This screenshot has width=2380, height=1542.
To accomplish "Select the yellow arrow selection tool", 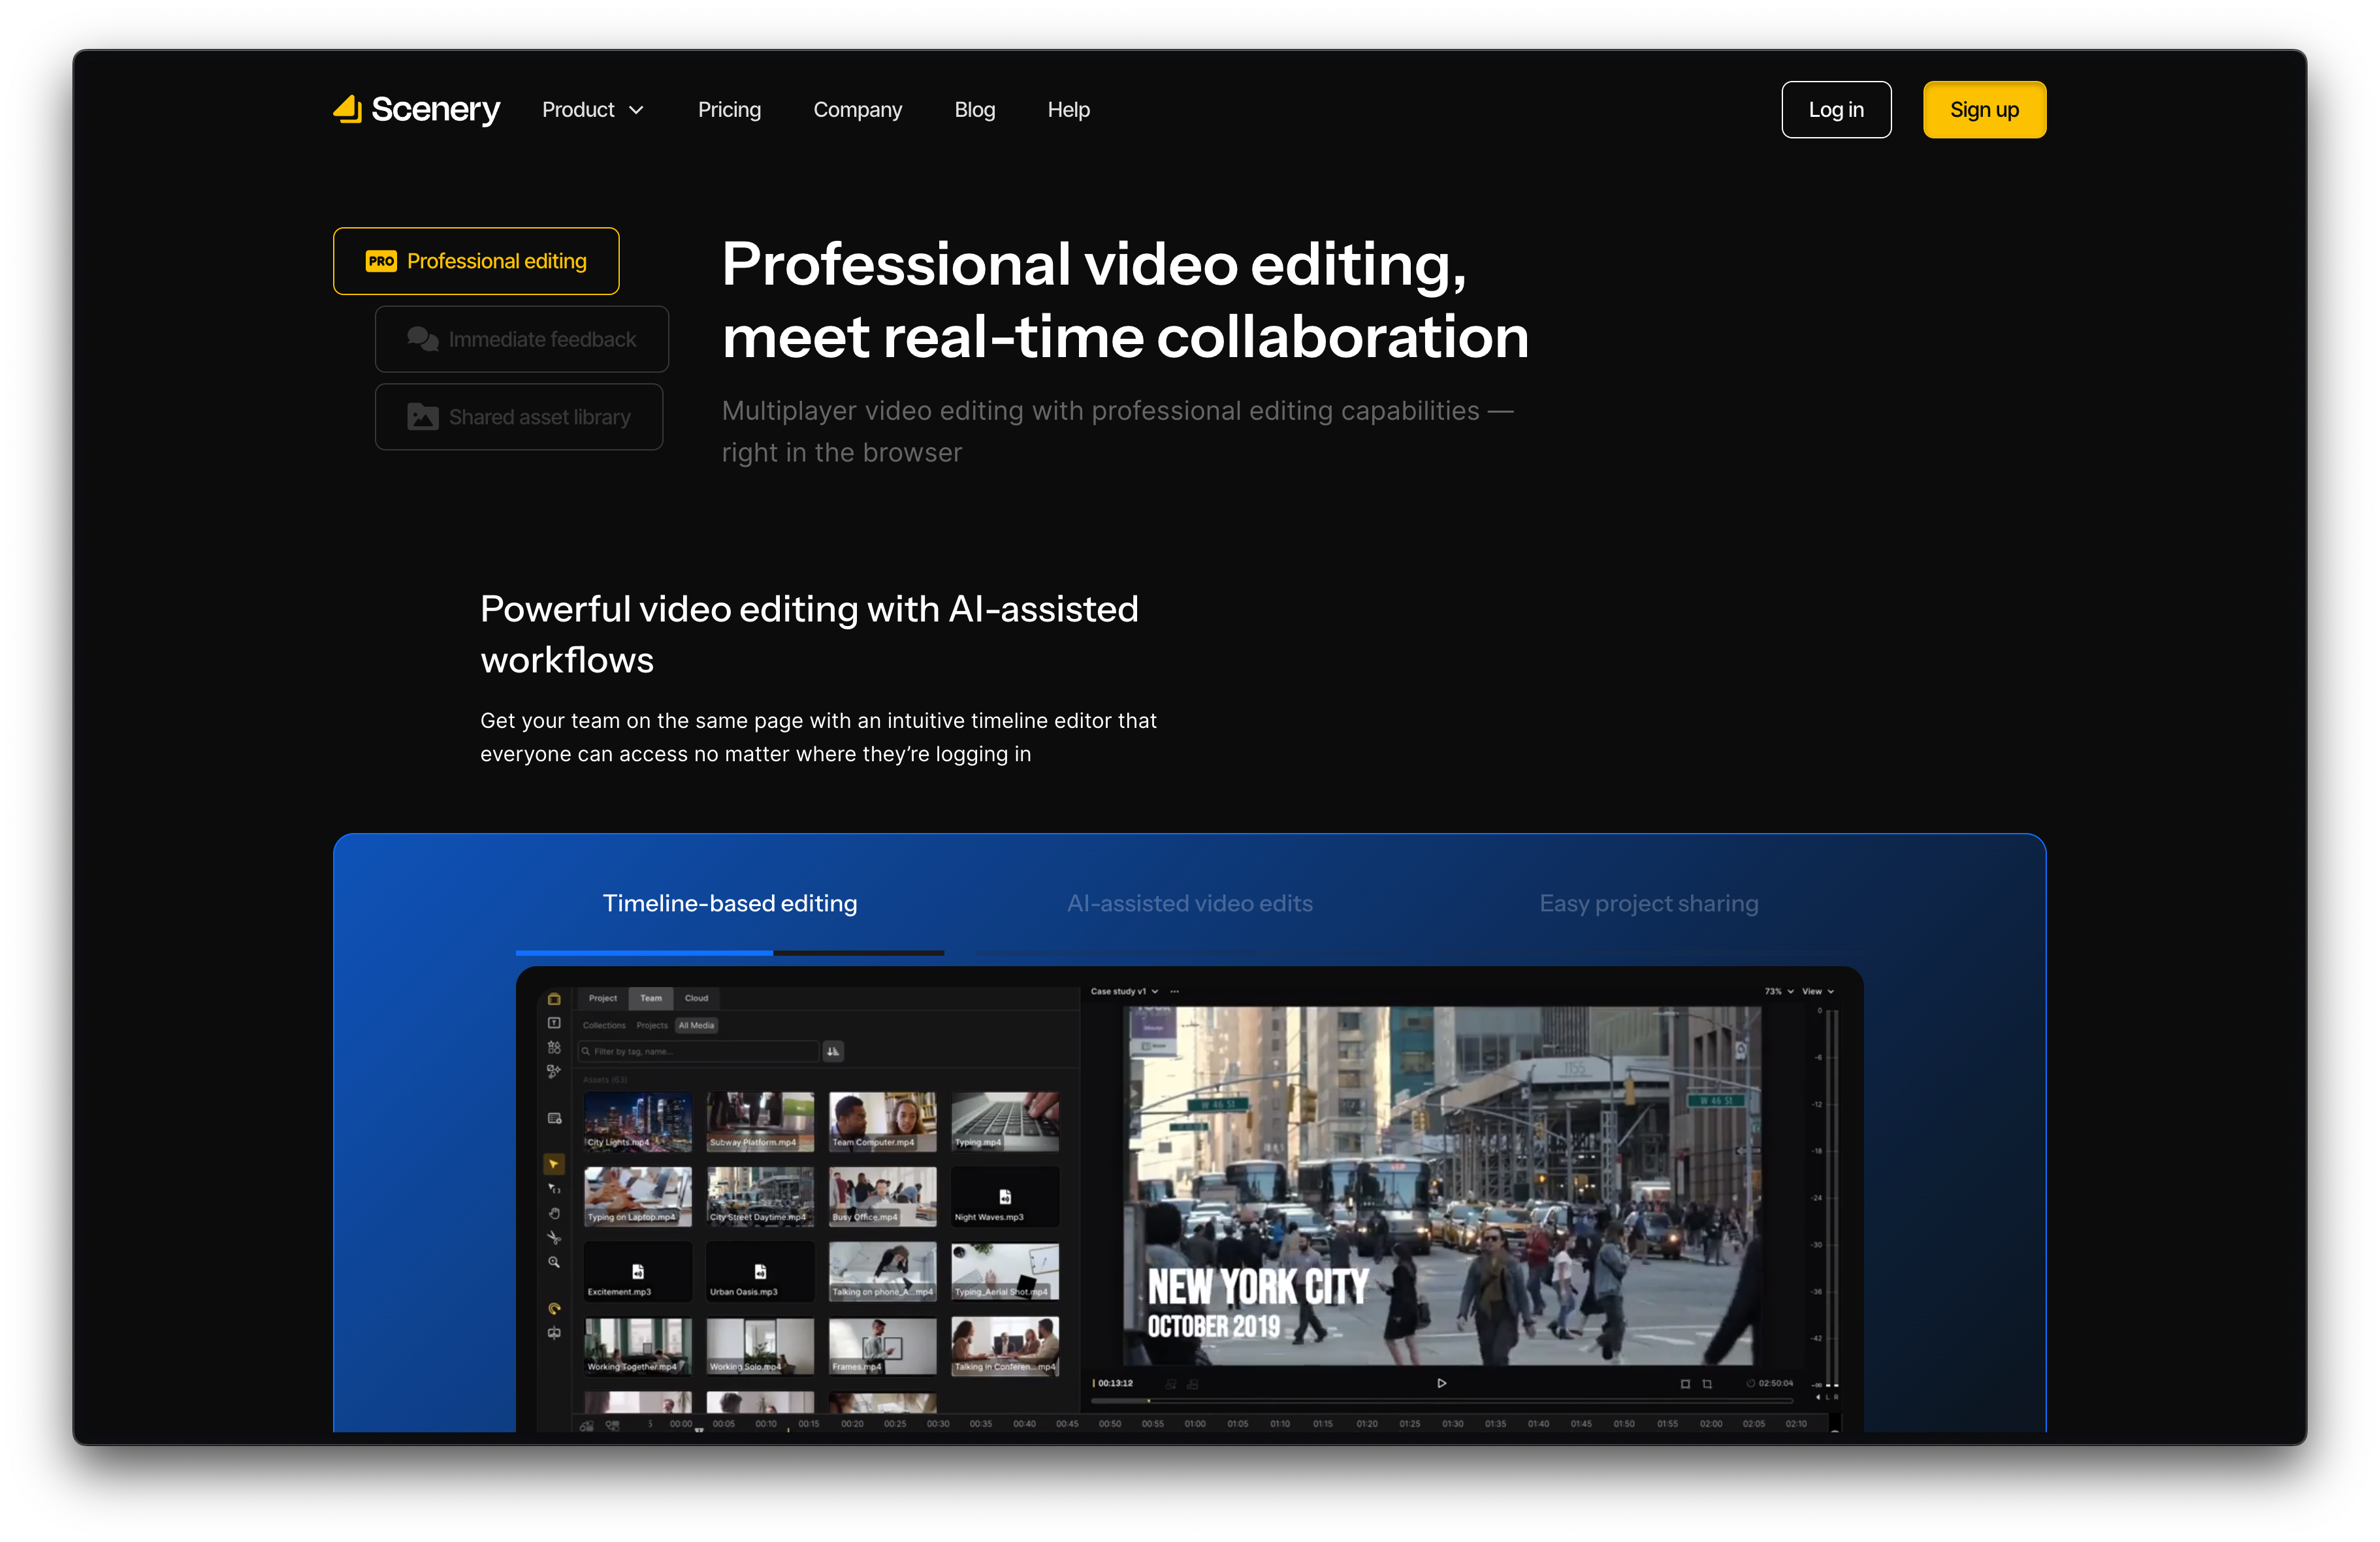I will pyautogui.click(x=554, y=1164).
